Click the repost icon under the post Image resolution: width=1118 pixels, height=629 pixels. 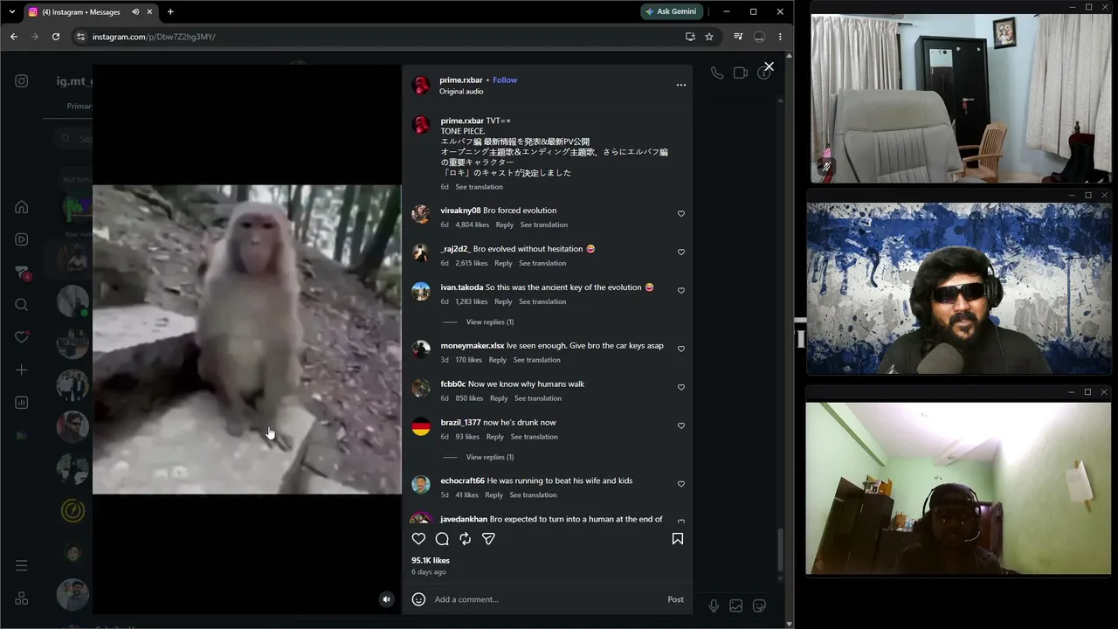click(466, 539)
